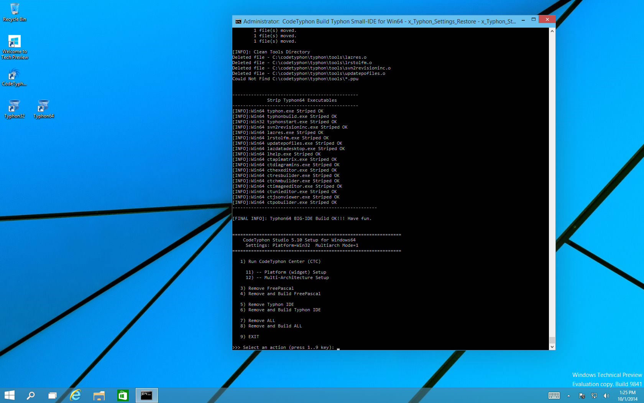
Task: Click the 'Select an action' prompt line
Action: point(283,347)
